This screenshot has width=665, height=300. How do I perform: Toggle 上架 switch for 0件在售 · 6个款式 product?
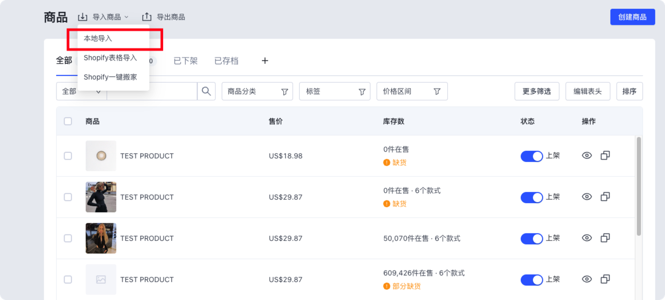tap(532, 198)
